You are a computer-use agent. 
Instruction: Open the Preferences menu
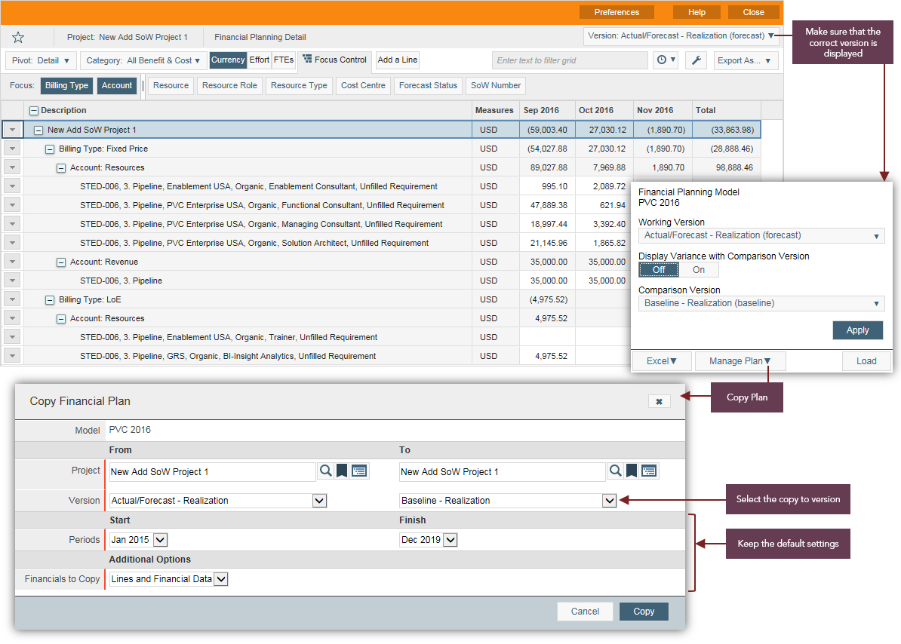click(617, 12)
